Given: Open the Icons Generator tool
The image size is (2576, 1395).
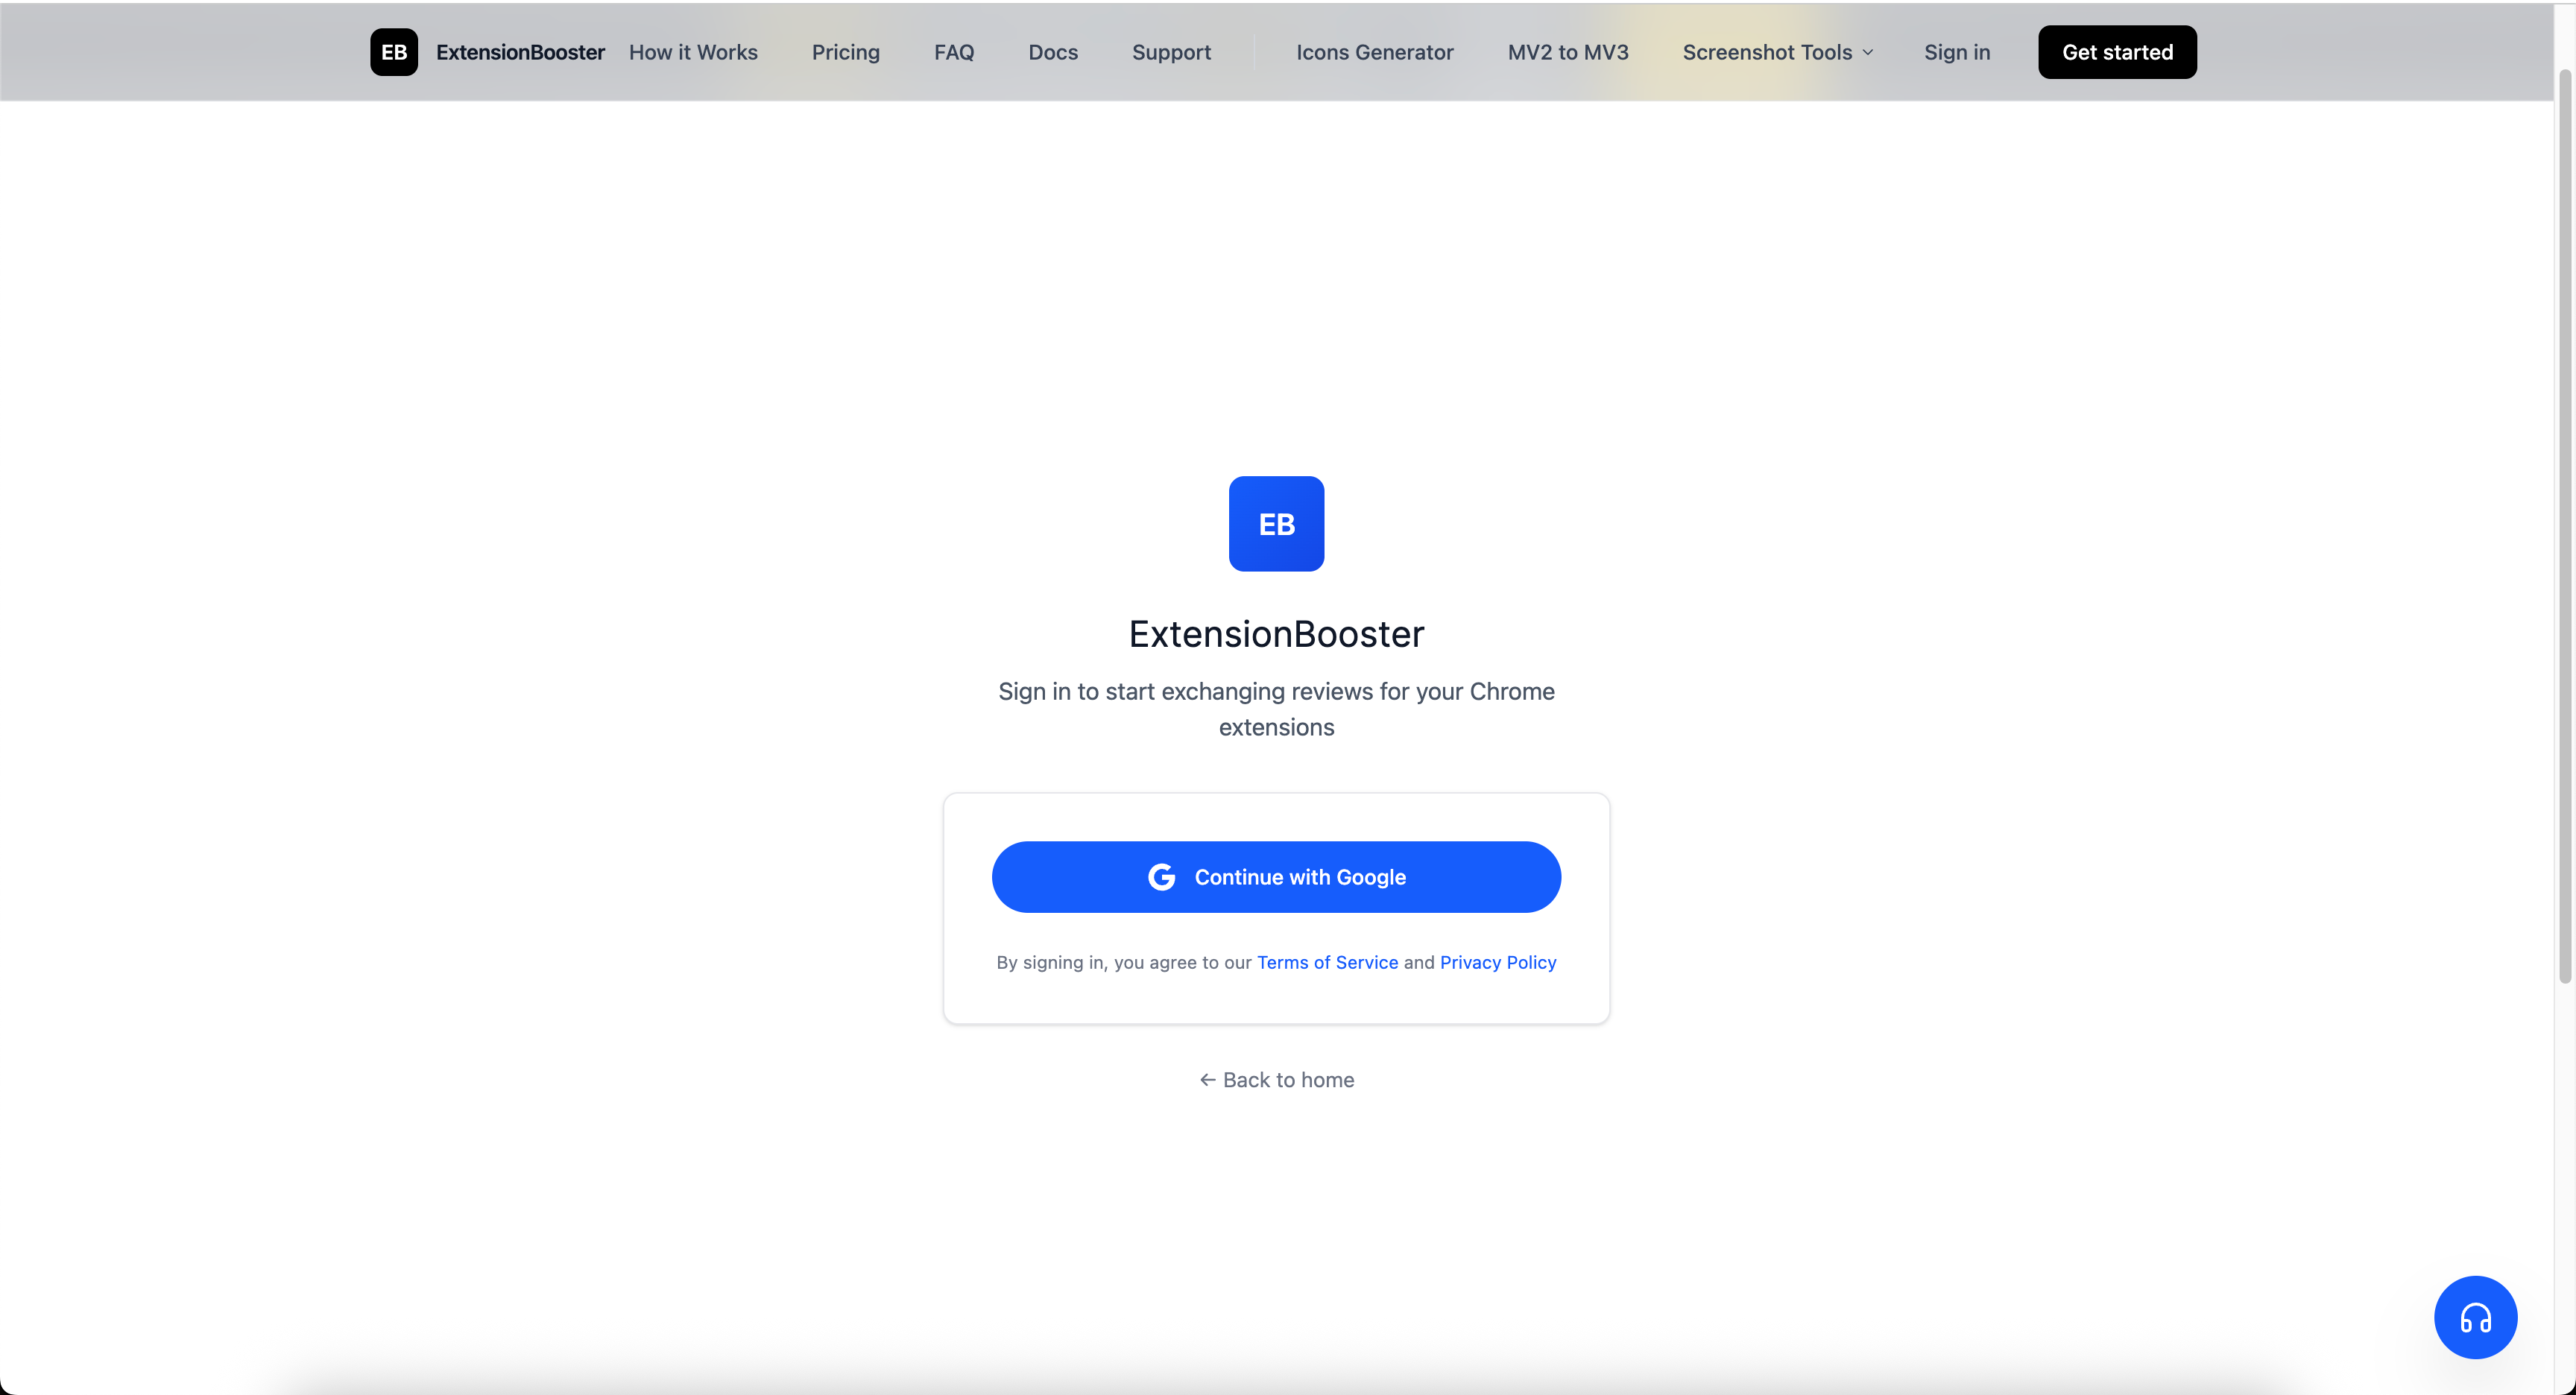Looking at the screenshot, I should click(1374, 52).
